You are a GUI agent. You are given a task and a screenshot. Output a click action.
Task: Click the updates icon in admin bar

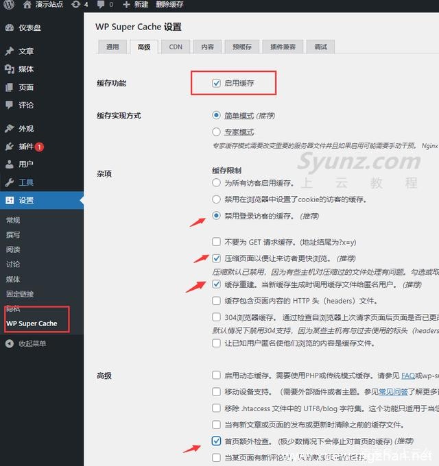(75, 5)
